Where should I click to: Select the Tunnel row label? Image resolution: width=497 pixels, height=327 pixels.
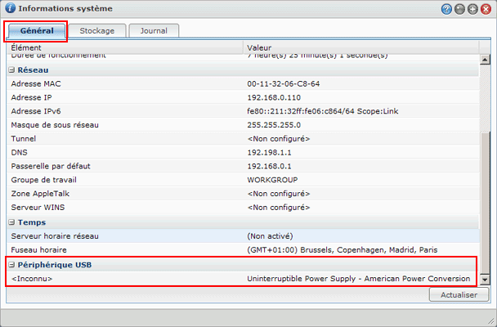(x=24, y=138)
